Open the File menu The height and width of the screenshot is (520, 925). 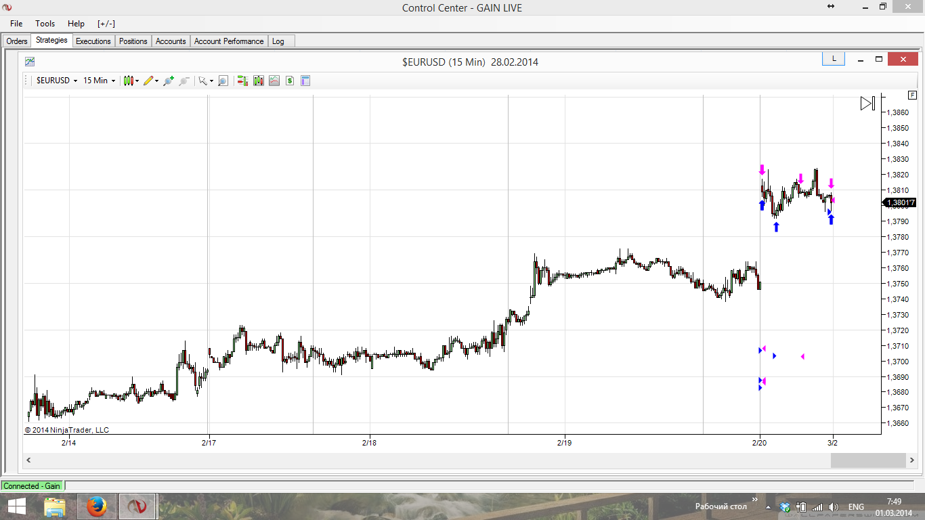[16, 24]
